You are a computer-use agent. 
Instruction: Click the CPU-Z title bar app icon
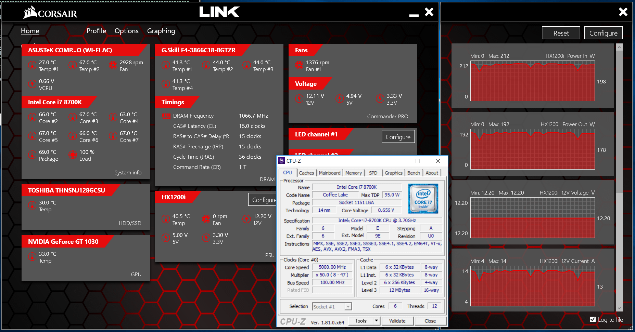(x=281, y=161)
